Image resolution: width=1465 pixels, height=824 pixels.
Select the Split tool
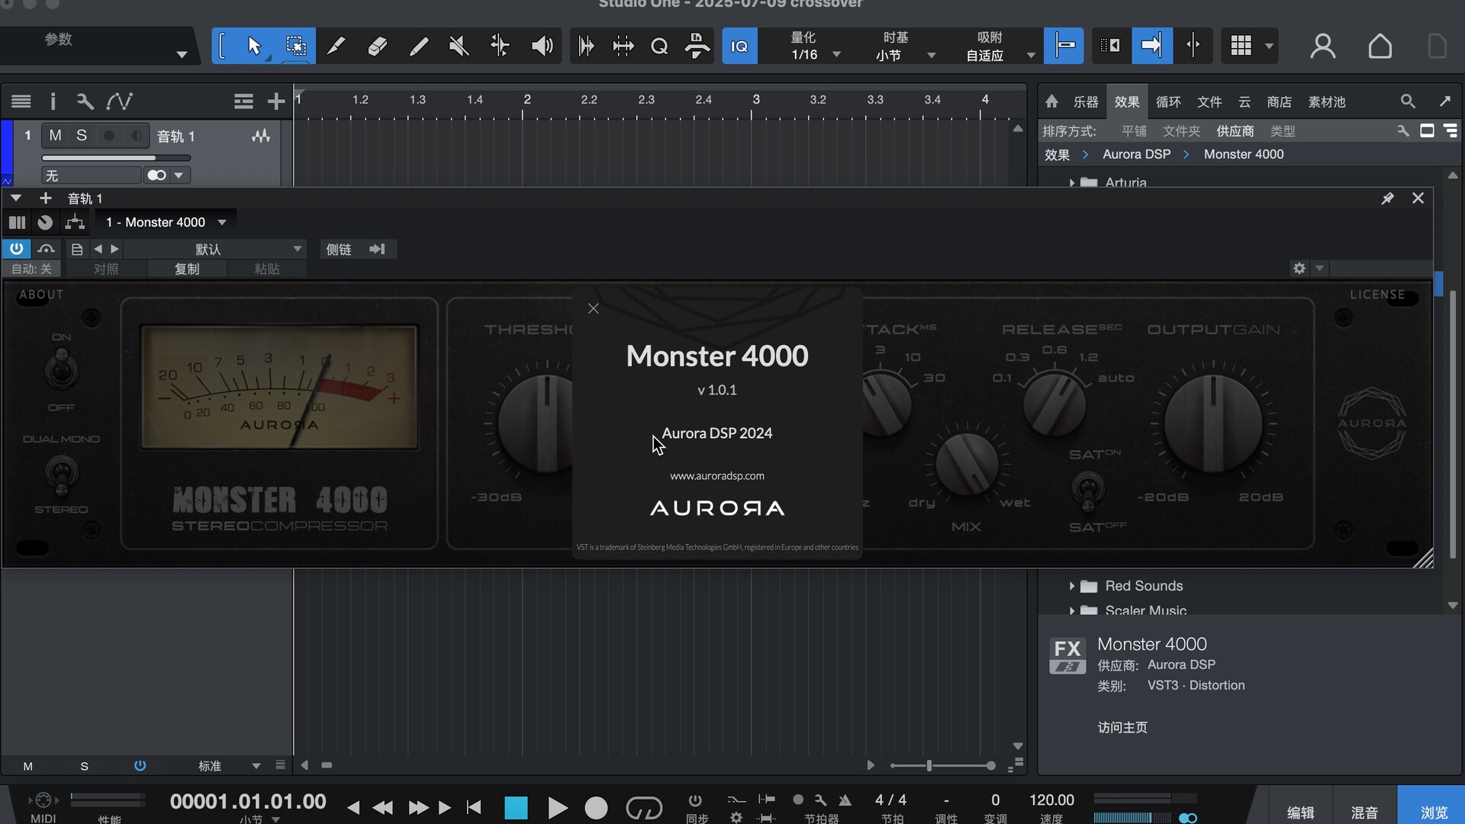click(x=336, y=47)
